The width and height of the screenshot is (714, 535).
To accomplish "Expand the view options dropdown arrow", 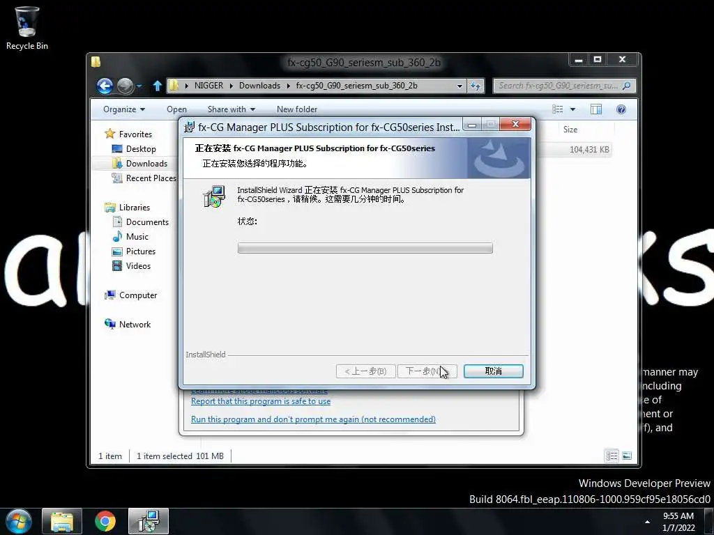I will [573, 109].
